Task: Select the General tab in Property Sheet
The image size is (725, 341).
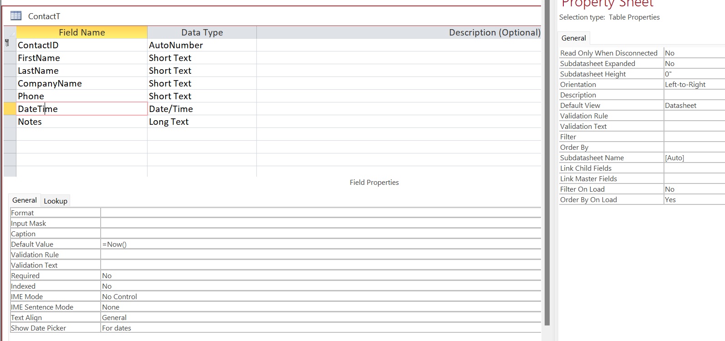Action: point(573,38)
